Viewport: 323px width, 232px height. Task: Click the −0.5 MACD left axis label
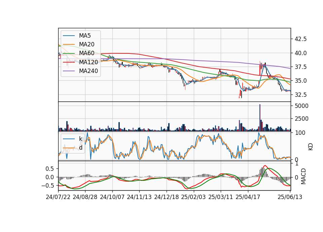click(x=48, y=186)
